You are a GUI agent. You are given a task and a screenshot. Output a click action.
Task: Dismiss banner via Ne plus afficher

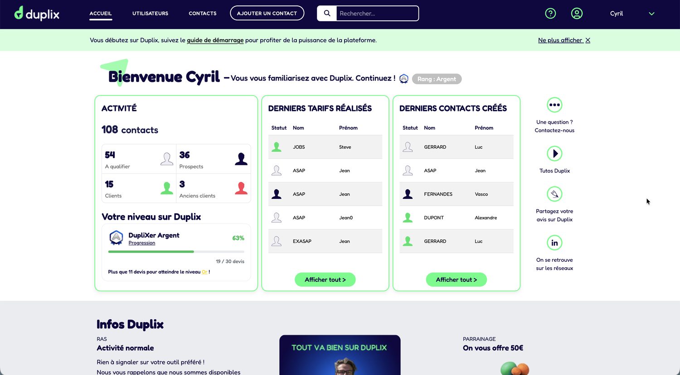pyautogui.click(x=564, y=40)
